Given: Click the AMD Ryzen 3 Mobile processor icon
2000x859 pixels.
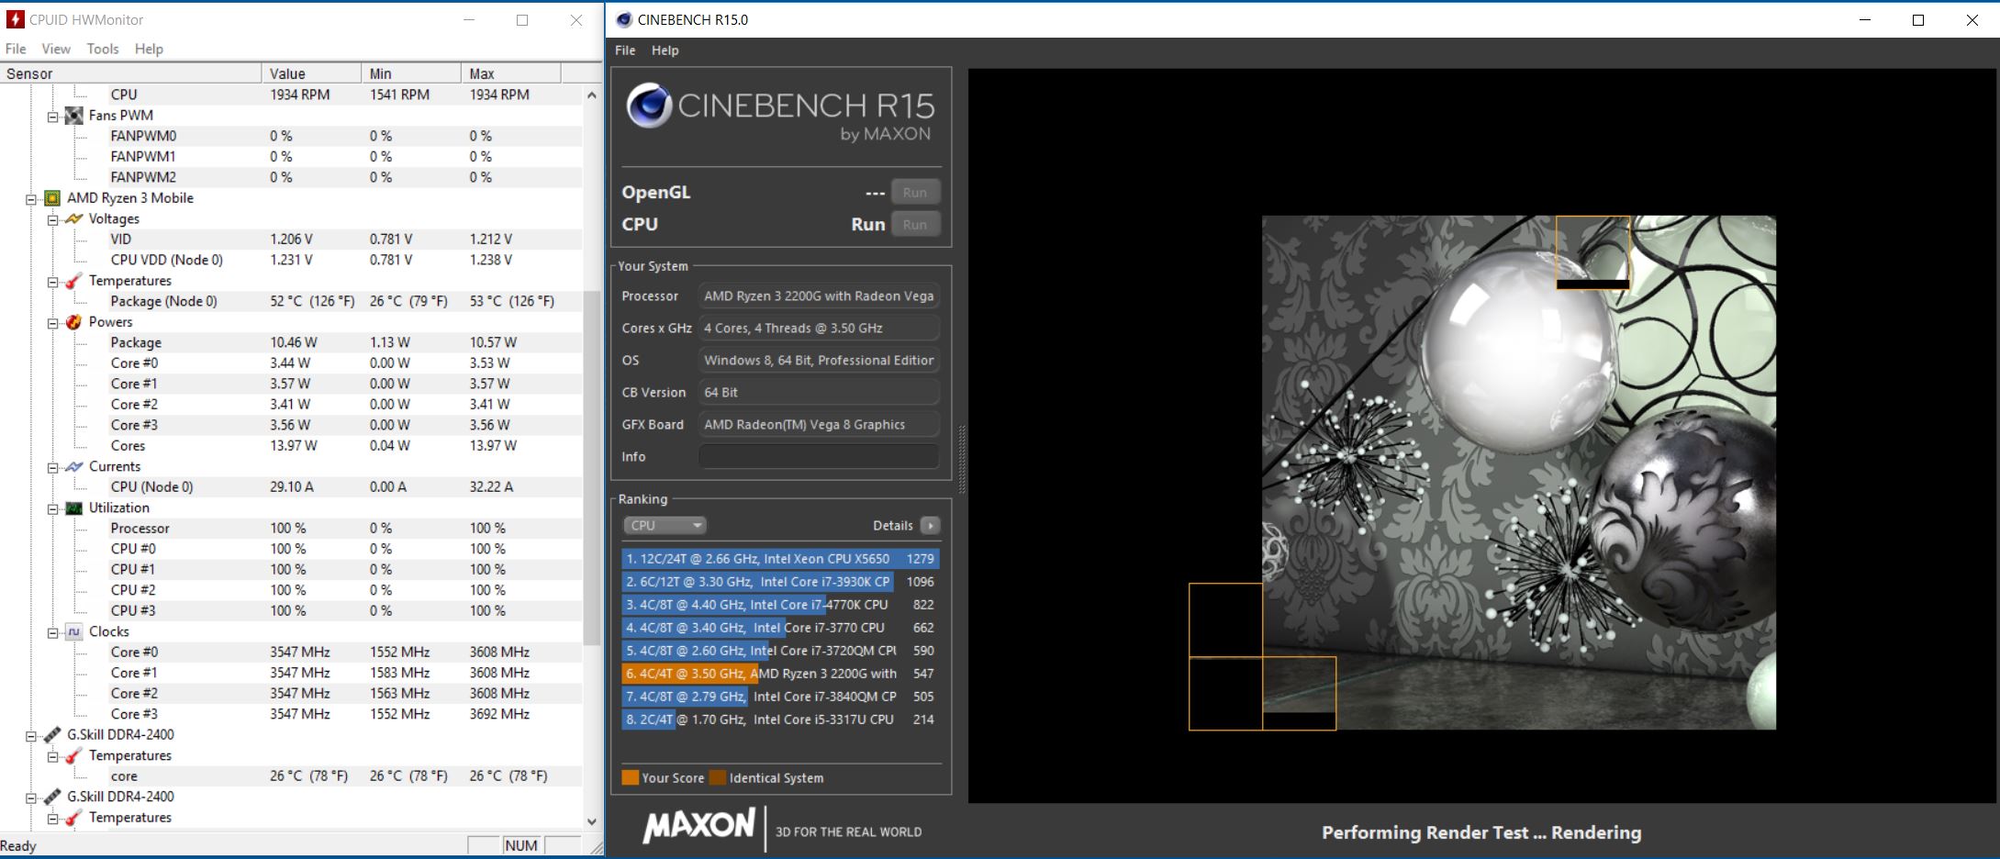Looking at the screenshot, I should (x=52, y=198).
